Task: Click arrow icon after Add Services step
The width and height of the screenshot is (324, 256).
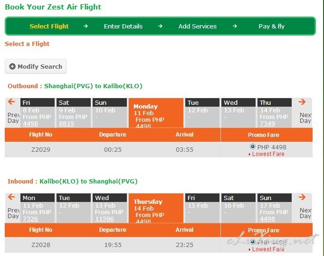Action: point(235,26)
